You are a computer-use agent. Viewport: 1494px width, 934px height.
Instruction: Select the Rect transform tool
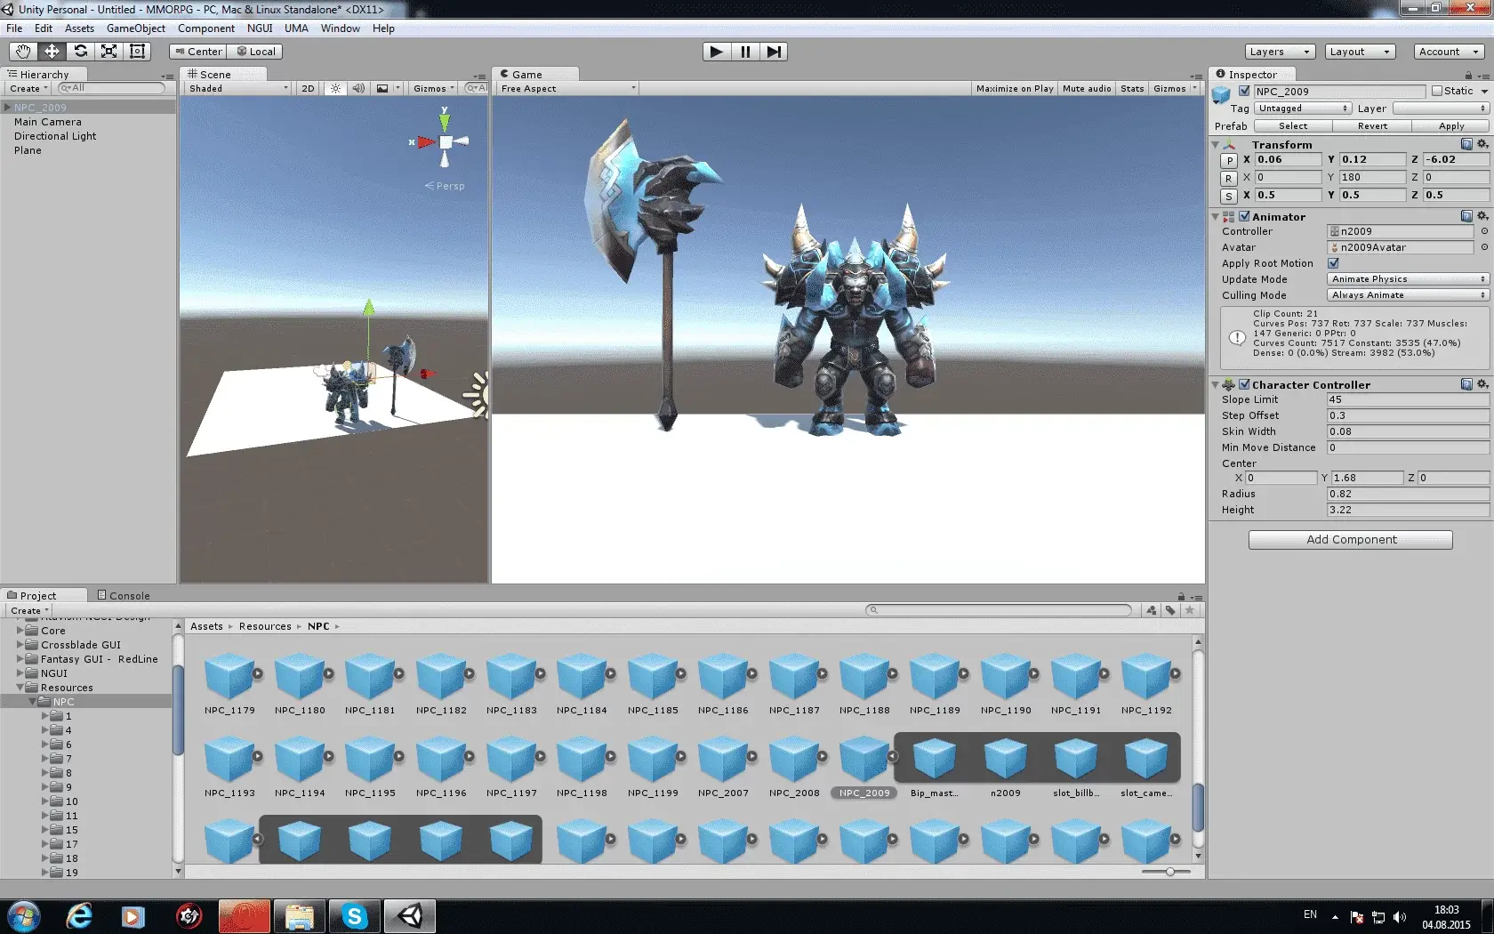coord(137,52)
